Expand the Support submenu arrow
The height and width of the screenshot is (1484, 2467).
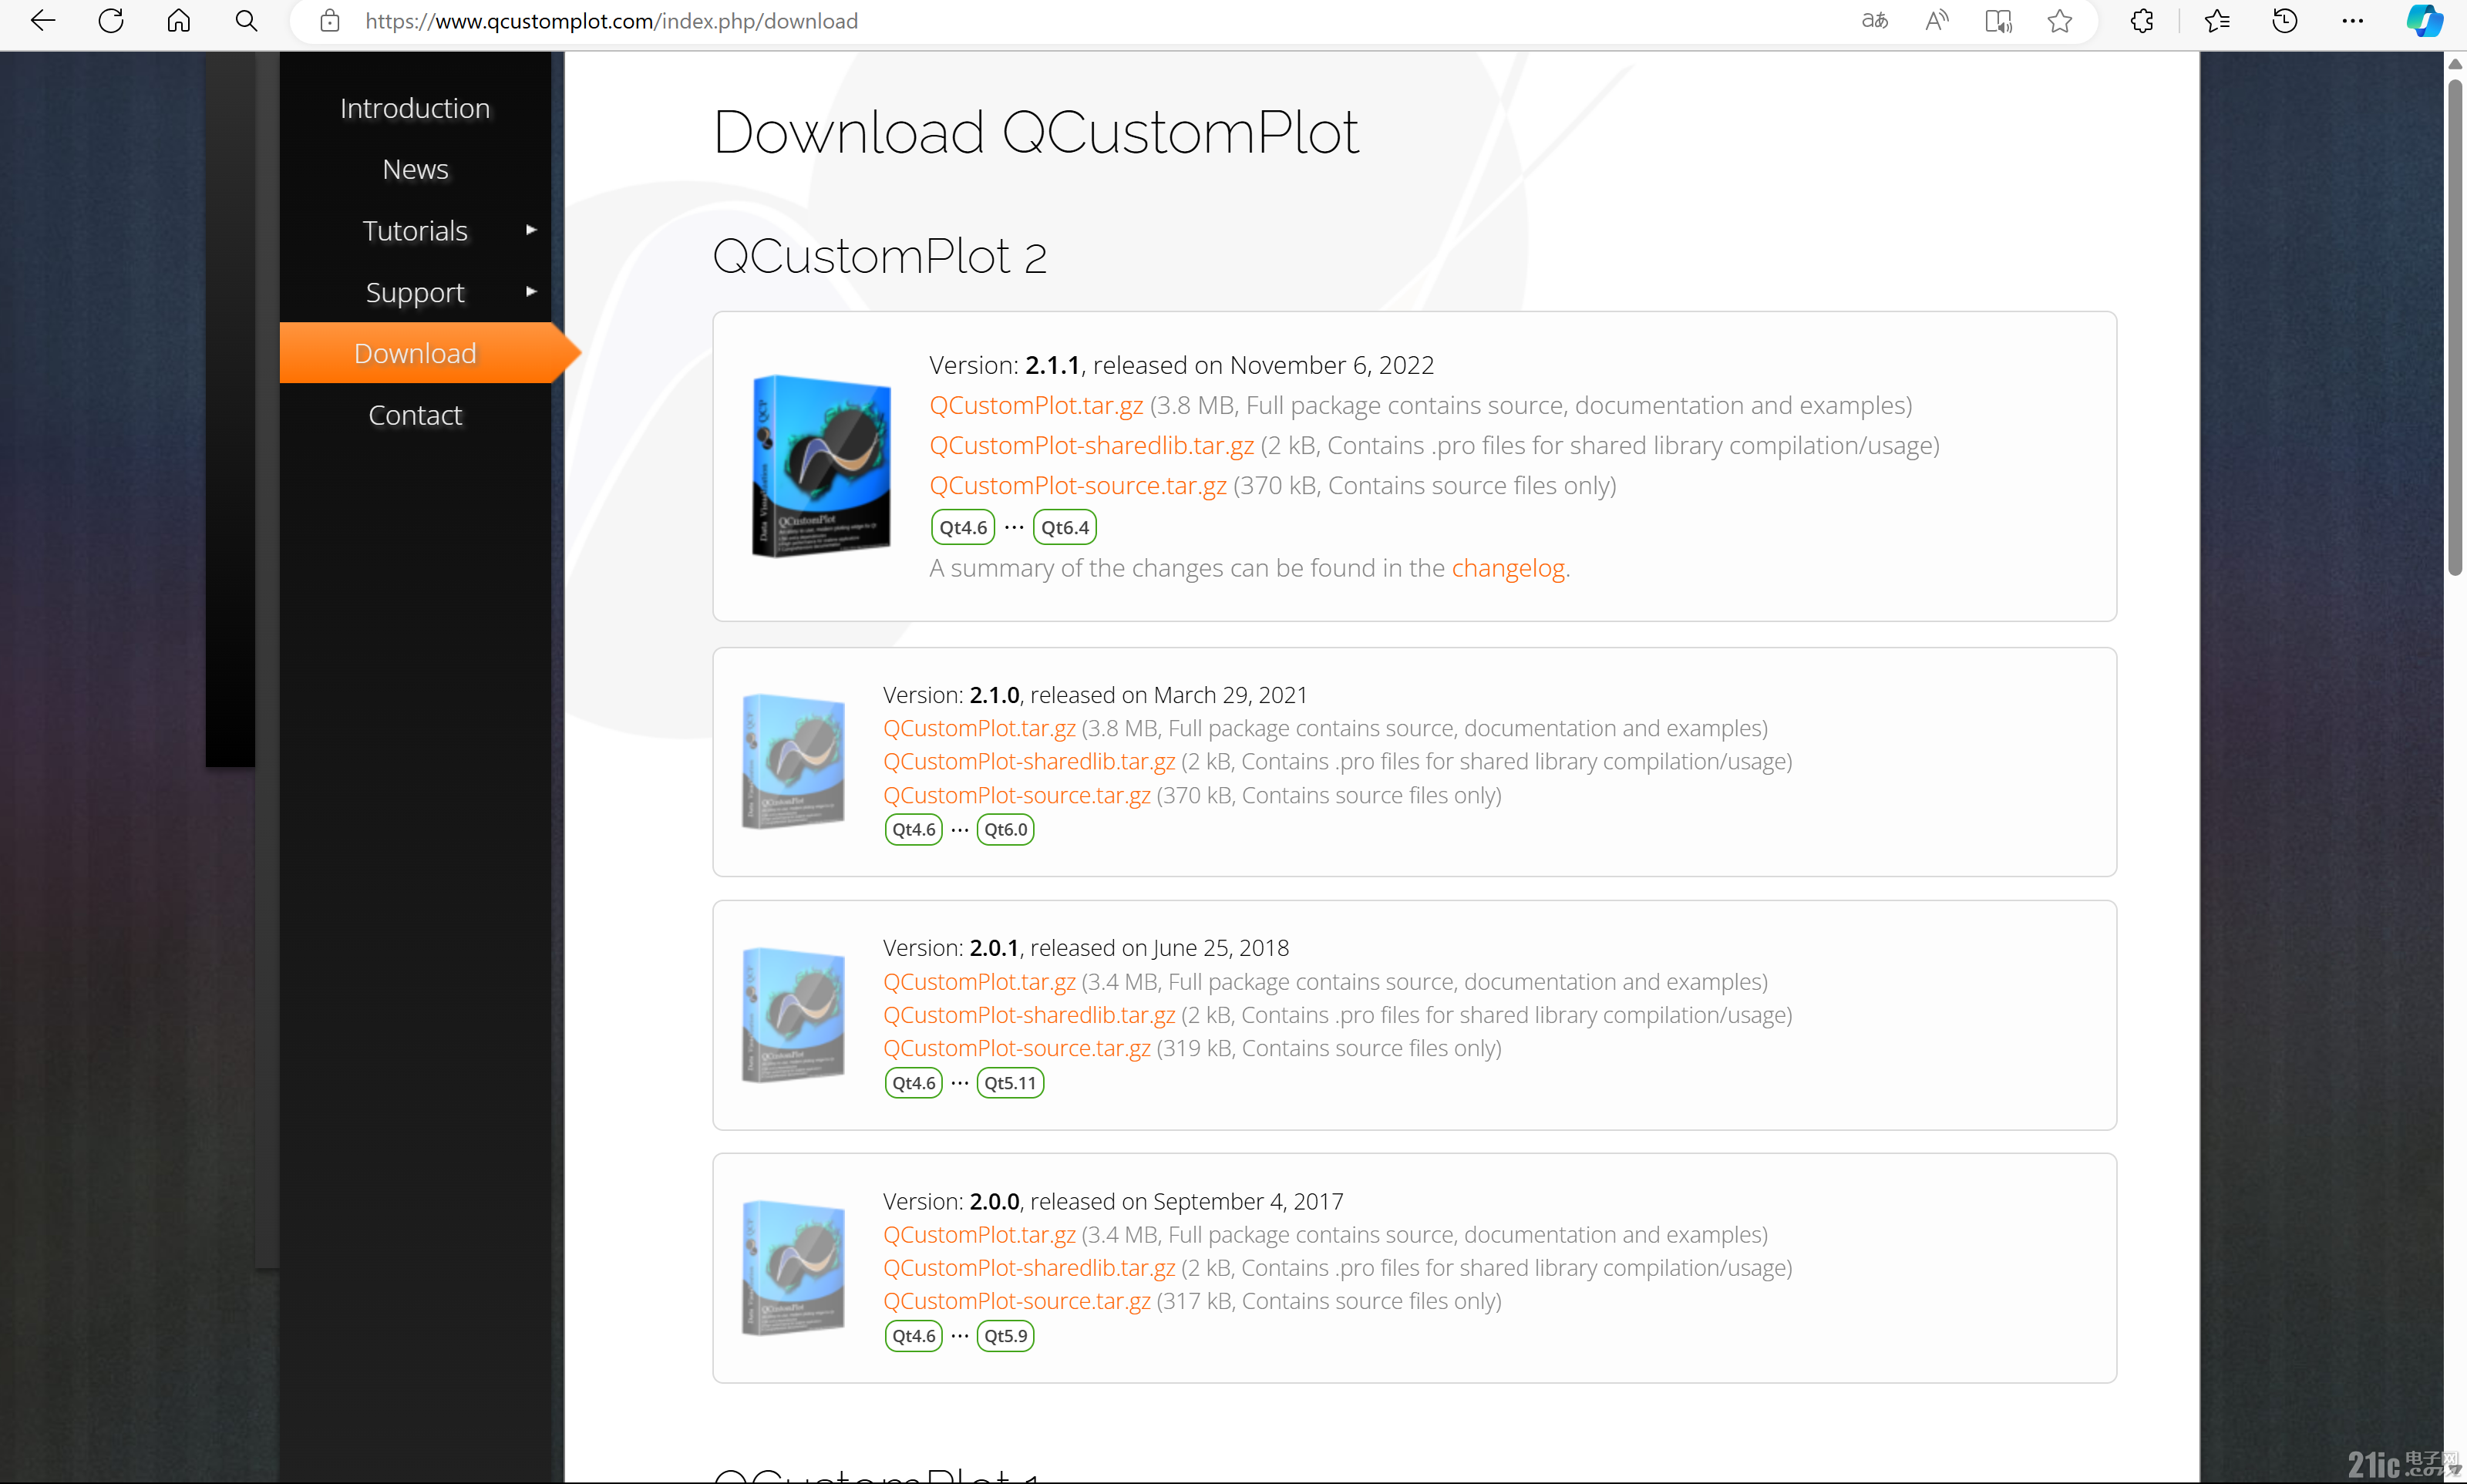[x=531, y=291]
